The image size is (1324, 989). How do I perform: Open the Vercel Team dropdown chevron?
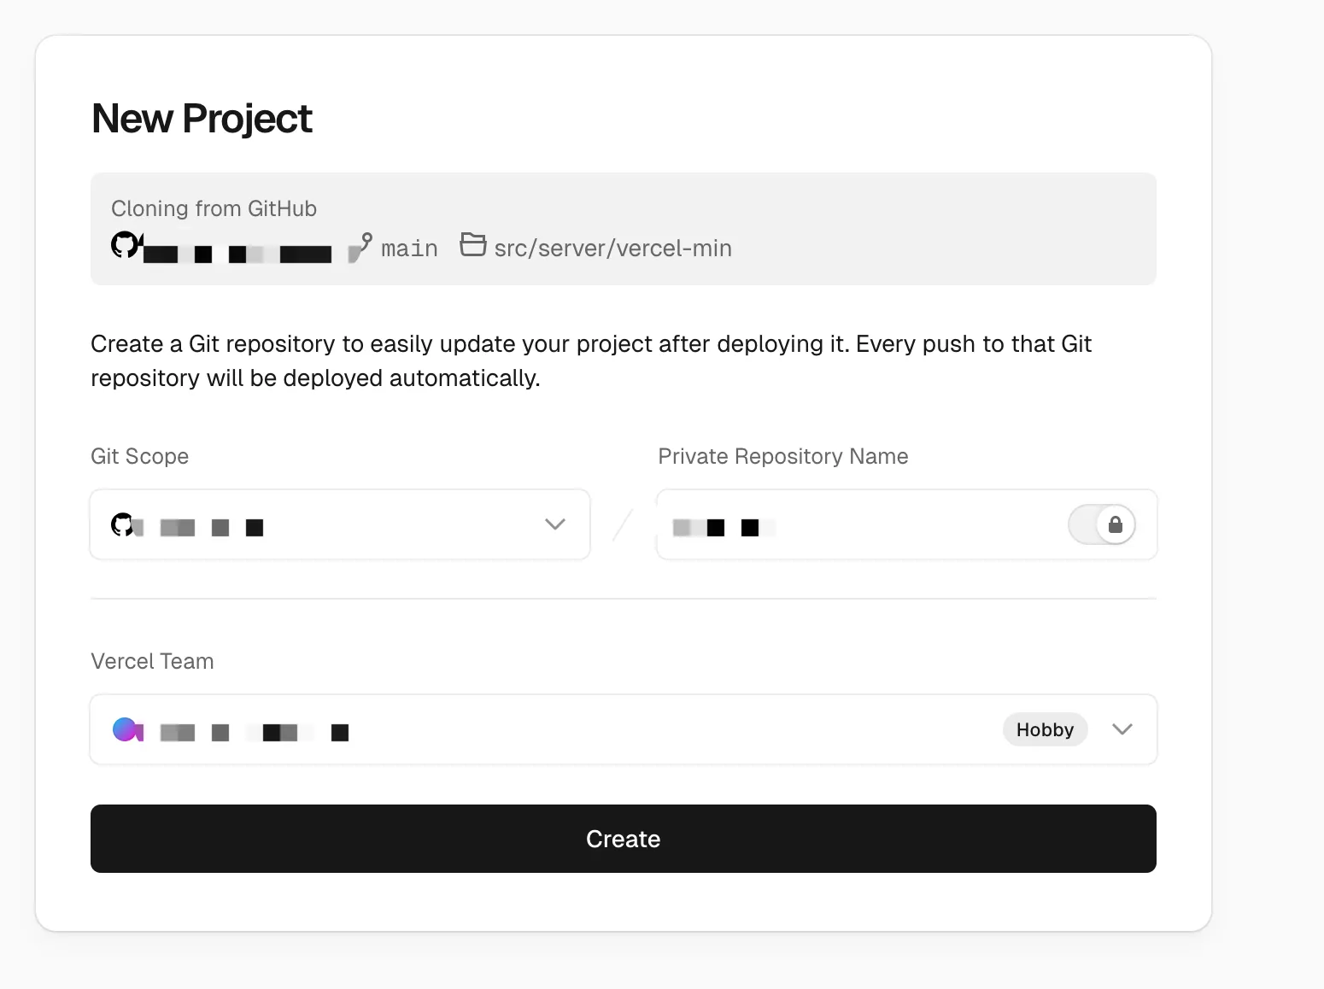click(1122, 729)
